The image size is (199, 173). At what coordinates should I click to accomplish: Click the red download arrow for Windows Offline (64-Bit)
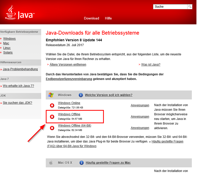pyautogui.click(x=52, y=128)
